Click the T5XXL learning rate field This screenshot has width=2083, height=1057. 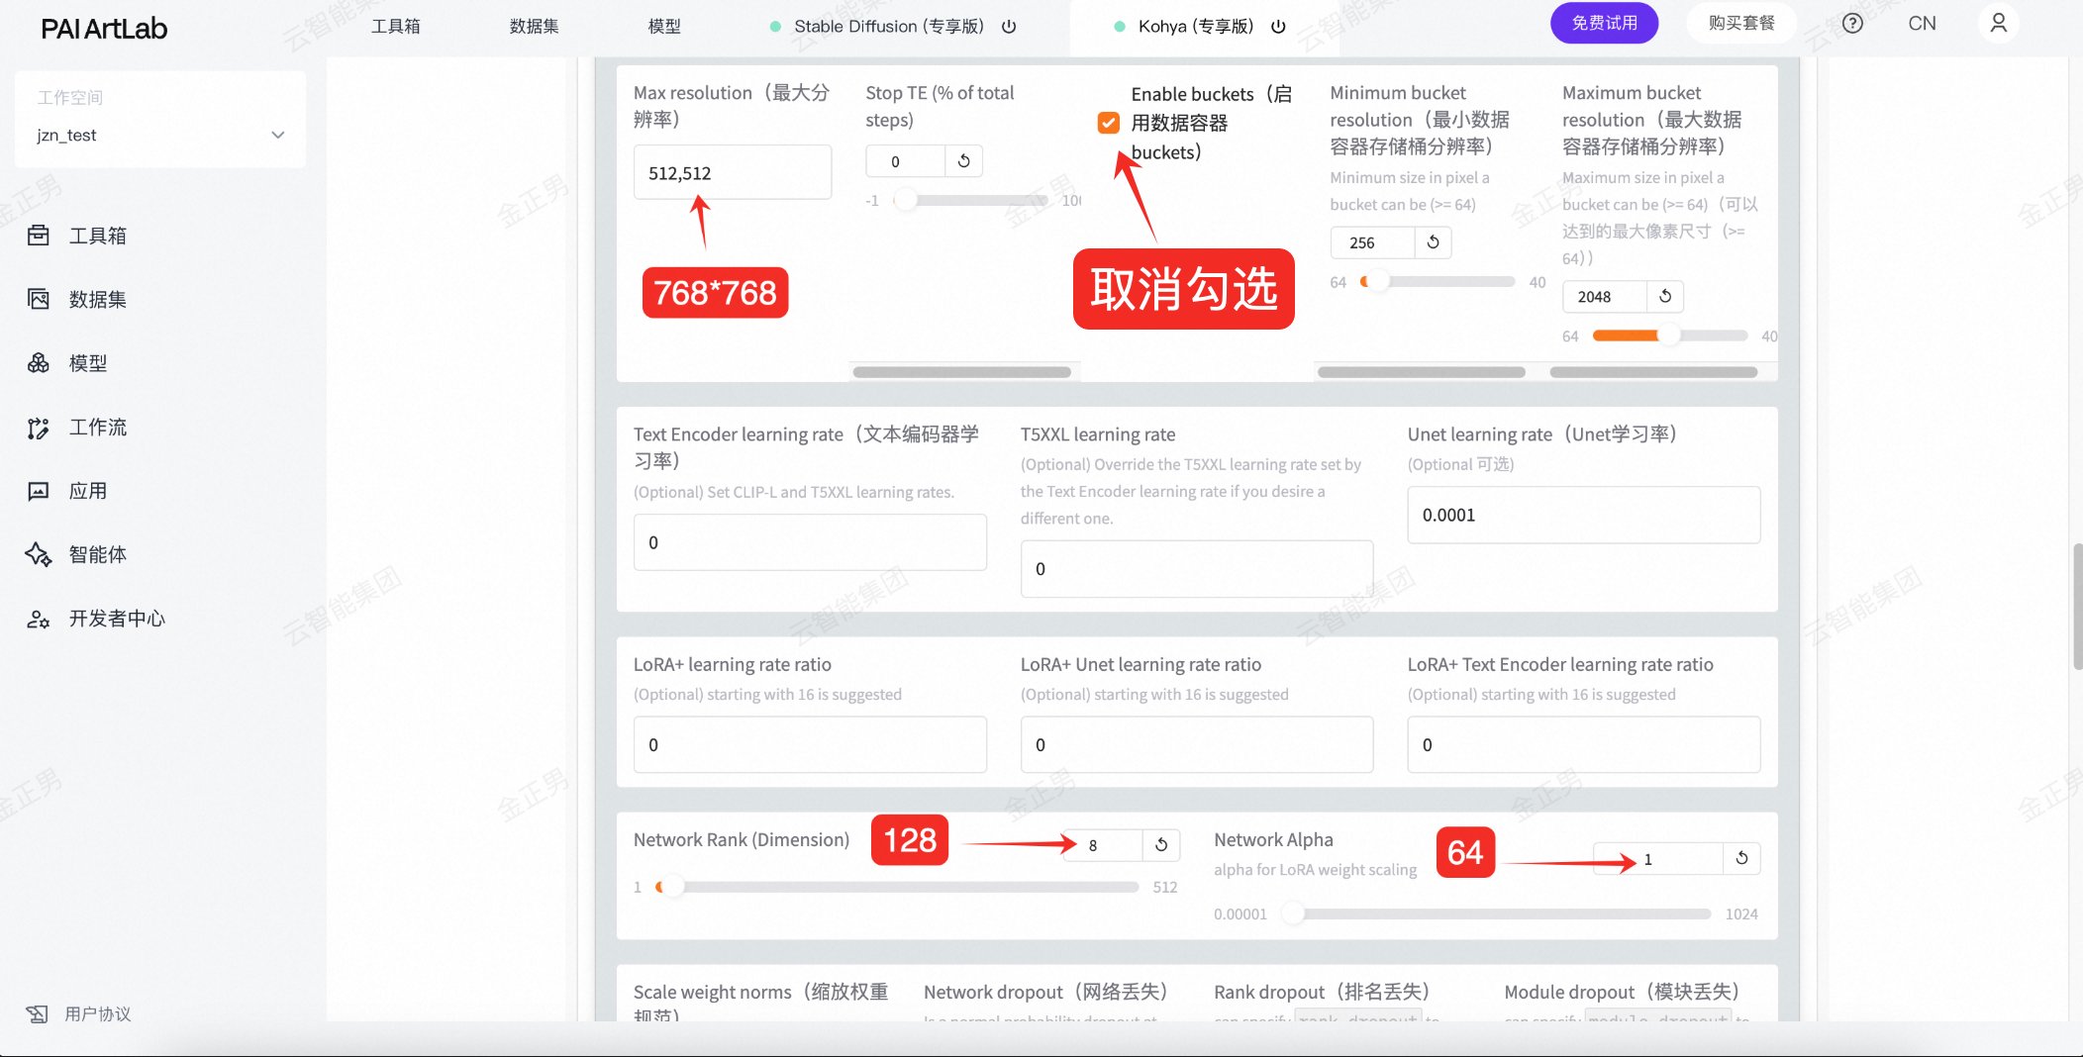pyautogui.click(x=1197, y=569)
